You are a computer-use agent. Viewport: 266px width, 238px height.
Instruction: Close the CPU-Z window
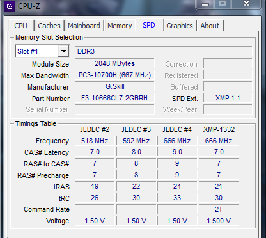[246, 4]
